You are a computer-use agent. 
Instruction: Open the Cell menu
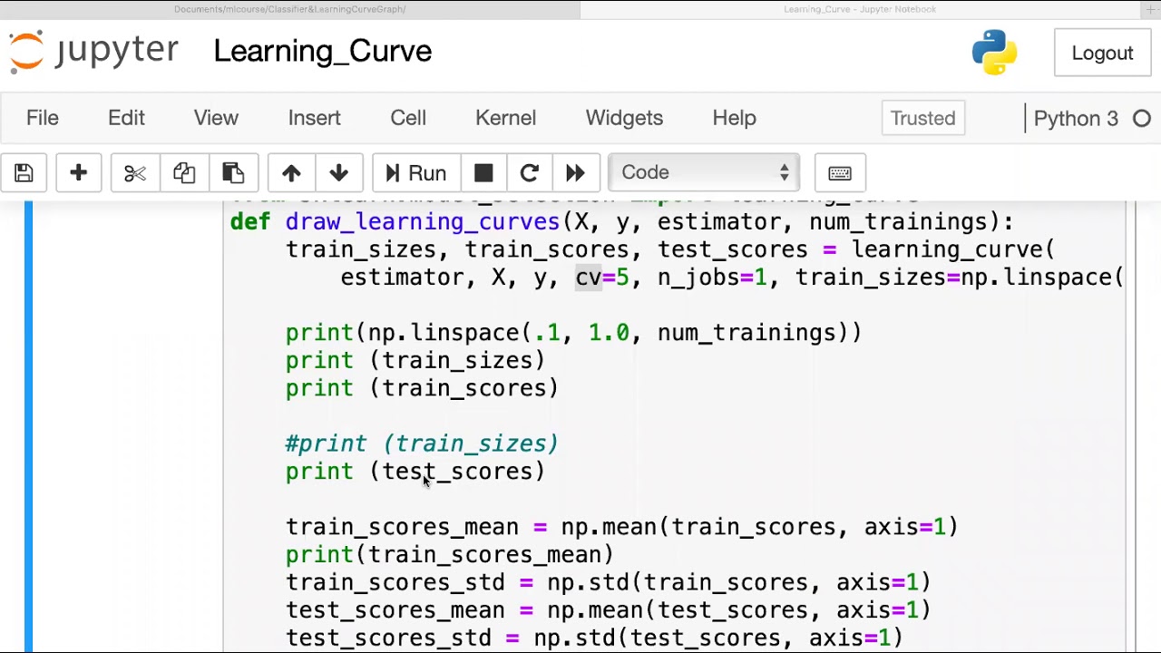pyautogui.click(x=408, y=118)
